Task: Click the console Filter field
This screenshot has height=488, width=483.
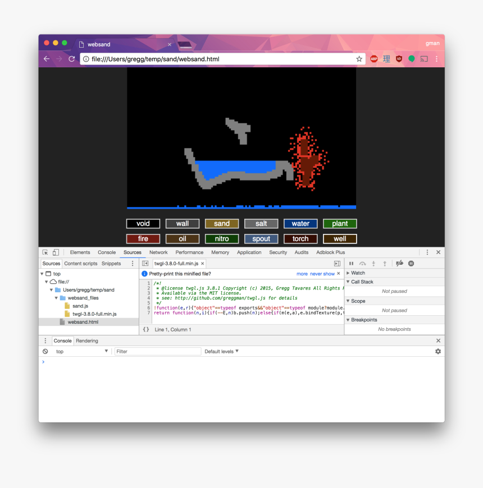Action: [157, 351]
